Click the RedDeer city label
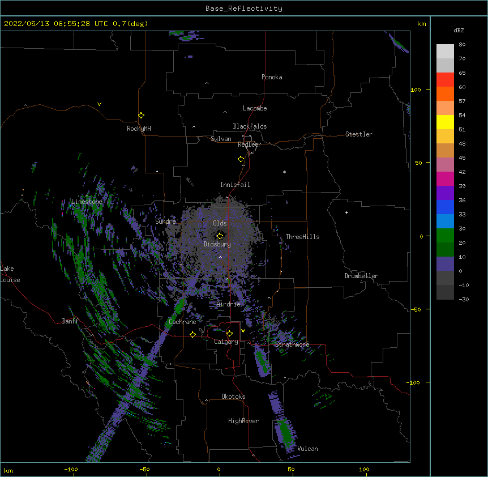This screenshot has height=477, width=488. click(249, 144)
